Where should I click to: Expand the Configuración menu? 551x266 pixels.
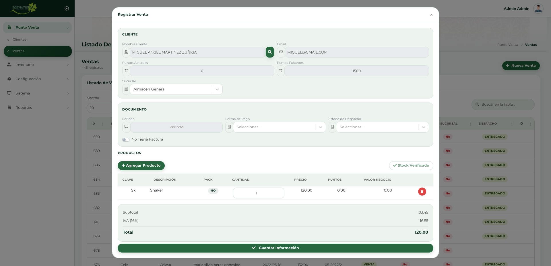coord(37,79)
